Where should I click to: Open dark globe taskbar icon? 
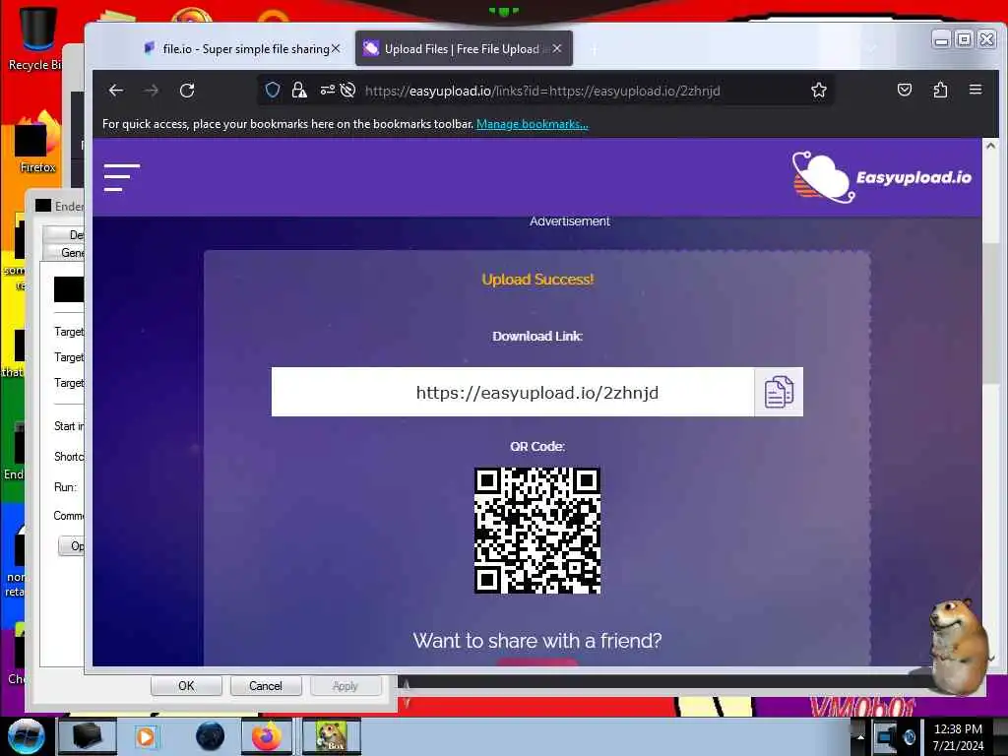click(211, 736)
